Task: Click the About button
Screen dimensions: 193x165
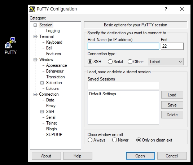Action: pos(46,156)
